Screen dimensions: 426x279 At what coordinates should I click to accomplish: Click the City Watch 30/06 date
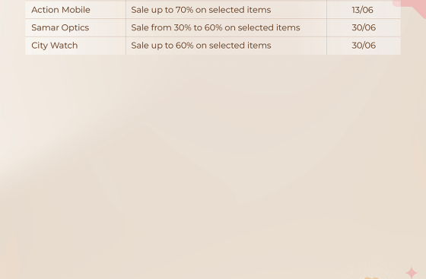(x=364, y=46)
